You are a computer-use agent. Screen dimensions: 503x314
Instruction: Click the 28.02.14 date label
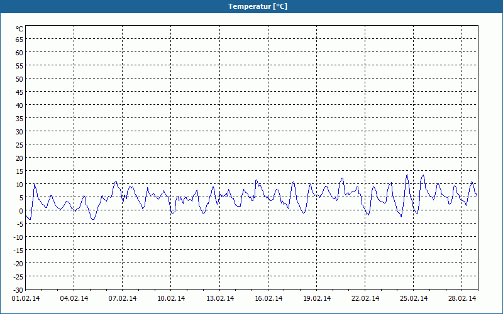tap(462, 298)
